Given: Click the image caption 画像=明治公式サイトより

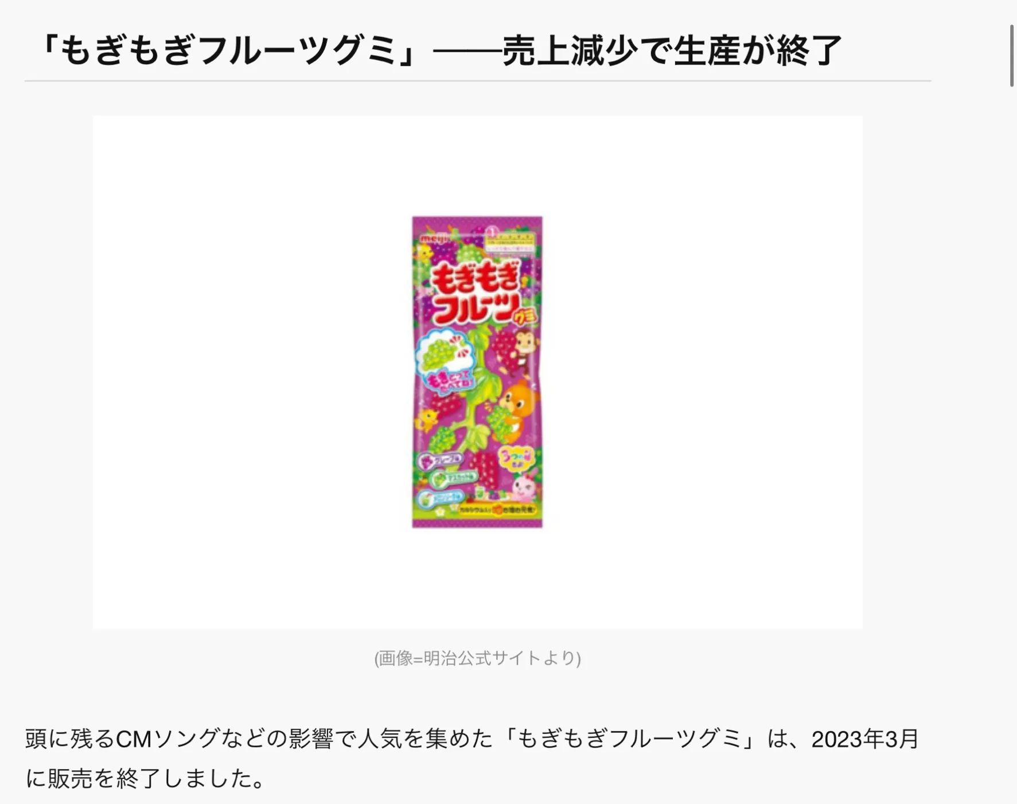Looking at the screenshot, I should click(x=477, y=658).
